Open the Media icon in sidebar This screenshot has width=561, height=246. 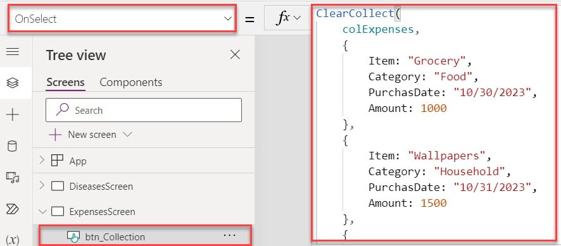pyautogui.click(x=13, y=177)
